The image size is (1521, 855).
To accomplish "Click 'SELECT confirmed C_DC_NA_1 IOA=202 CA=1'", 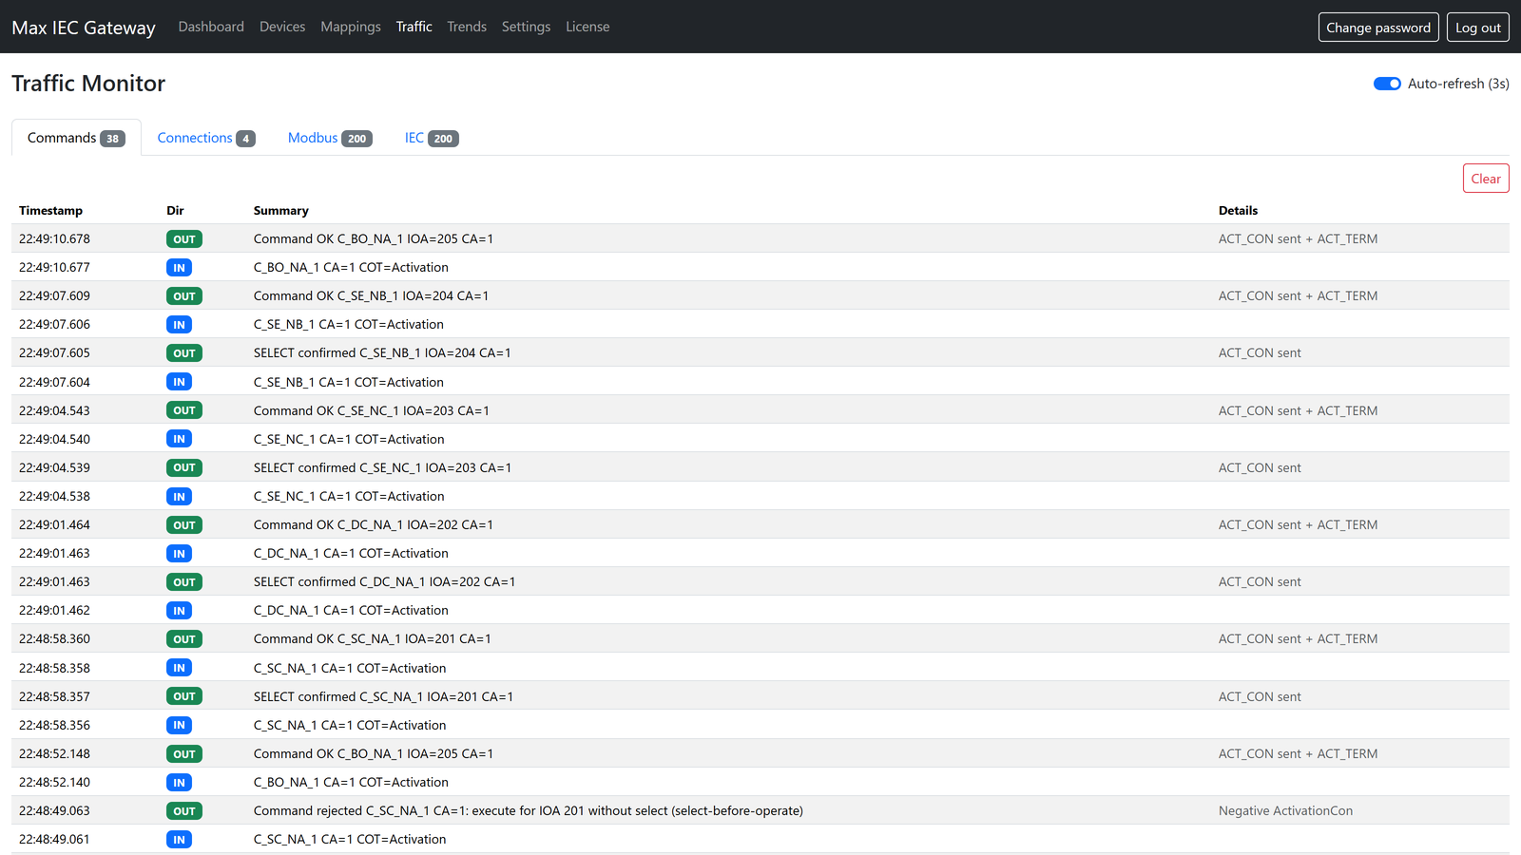I will pos(384,581).
